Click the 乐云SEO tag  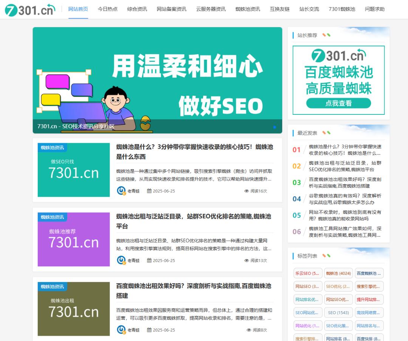point(308,273)
